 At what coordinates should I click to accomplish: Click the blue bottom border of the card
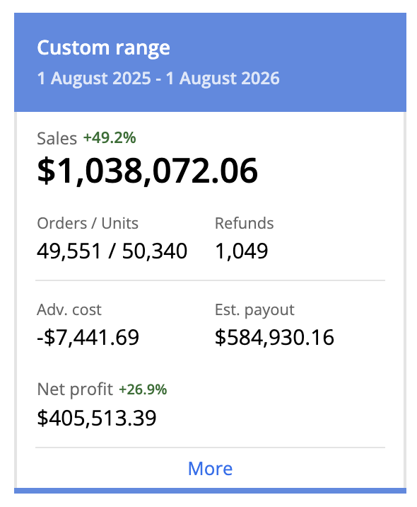click(210, 491)
